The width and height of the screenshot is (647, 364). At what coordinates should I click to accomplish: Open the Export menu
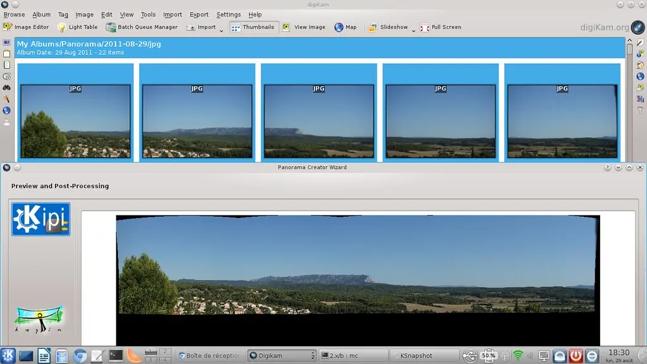pos(199,15)
